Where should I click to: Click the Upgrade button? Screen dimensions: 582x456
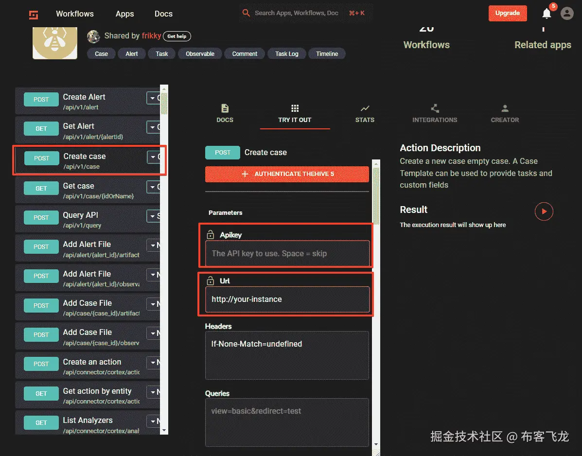(x=508, y=13)
